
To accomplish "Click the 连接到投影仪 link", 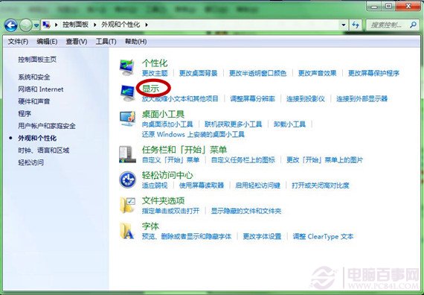I will coord(306,98).
